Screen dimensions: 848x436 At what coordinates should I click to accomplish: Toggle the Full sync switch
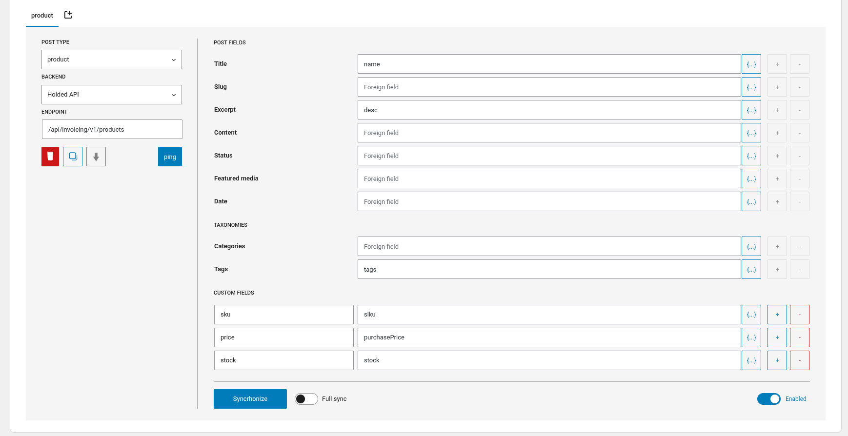pos(306,399)
